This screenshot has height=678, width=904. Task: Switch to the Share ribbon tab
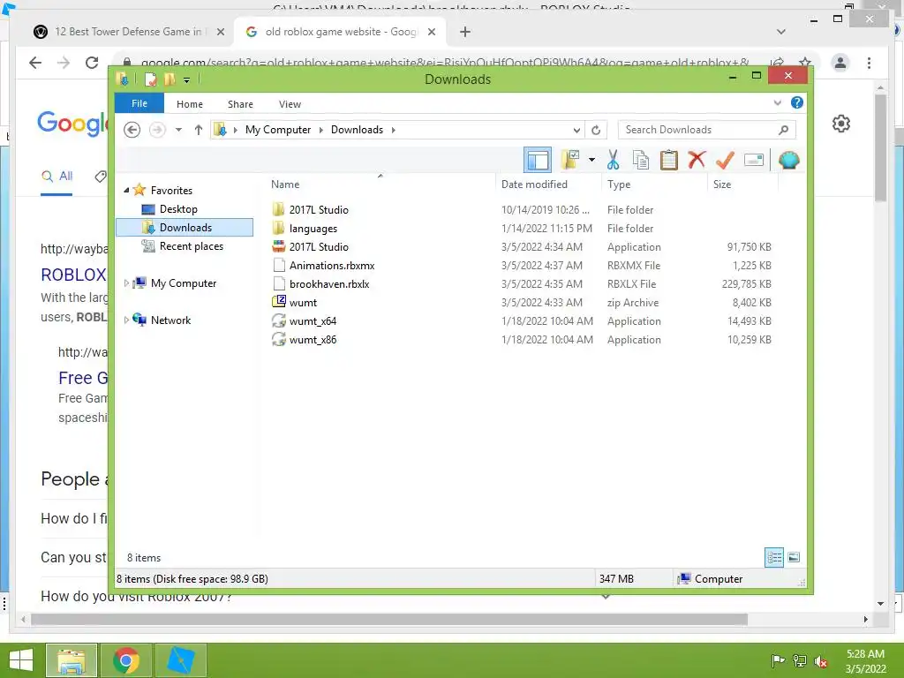pos(240,104)
